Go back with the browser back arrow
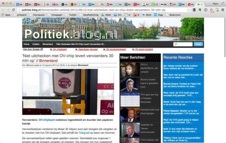The width and height of the screenshot is (226, 143). pos(3,10)
